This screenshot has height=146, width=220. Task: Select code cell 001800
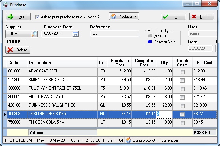coord(17,72)
